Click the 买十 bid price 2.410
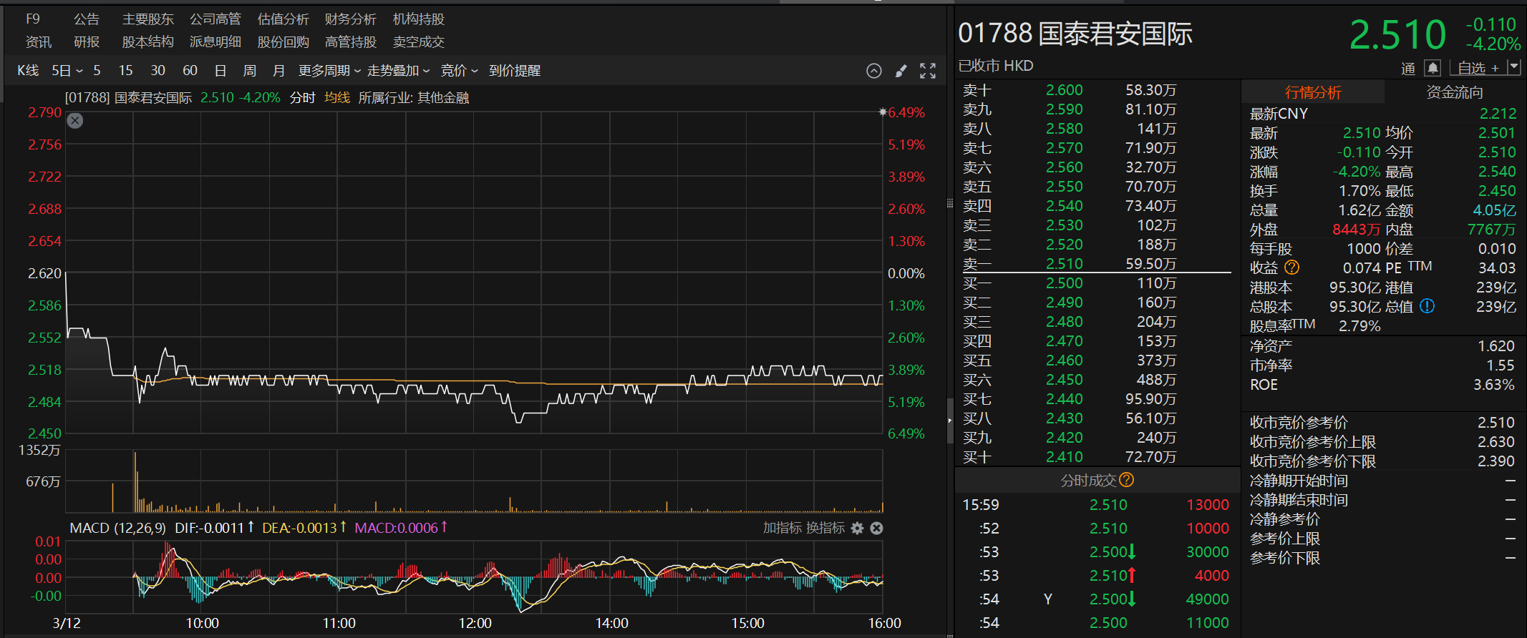Image resolution: width=1527 pixels, height=638 pixels. tap(1065, 457)
